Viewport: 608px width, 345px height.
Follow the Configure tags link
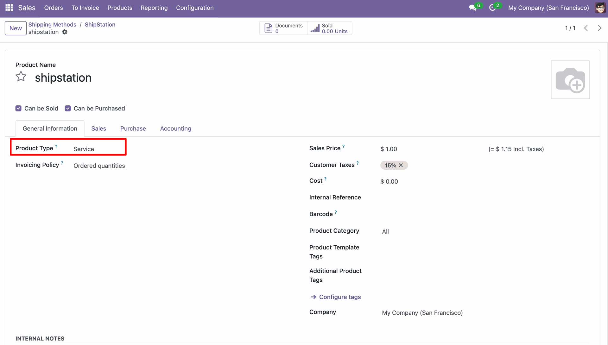340,297
